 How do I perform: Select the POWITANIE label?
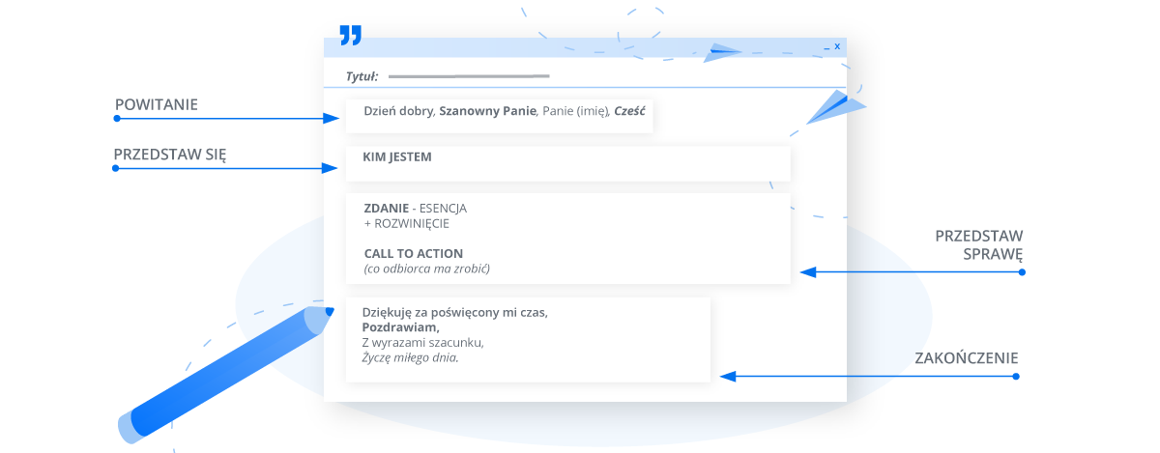(x=156, y=104)
